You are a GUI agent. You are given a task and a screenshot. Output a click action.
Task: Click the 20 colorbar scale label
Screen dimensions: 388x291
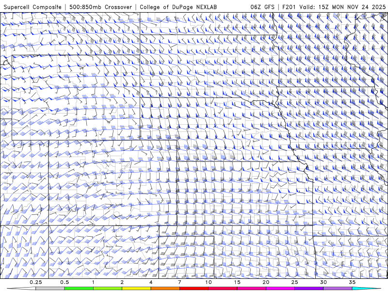tap(266, 282)
